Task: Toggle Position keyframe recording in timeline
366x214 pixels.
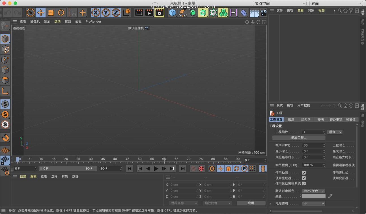Action: click(221, 169)
